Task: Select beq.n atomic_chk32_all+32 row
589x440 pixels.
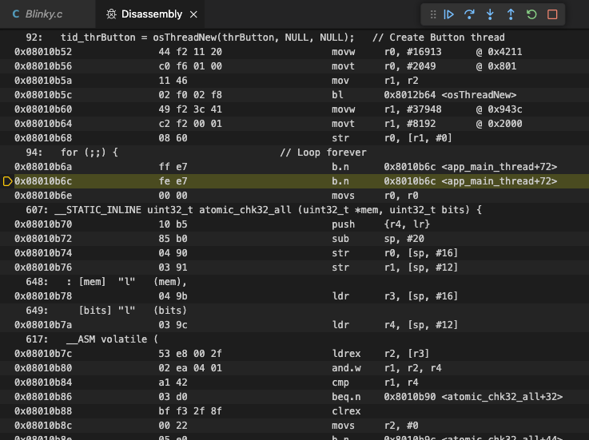Action: coord(294,397)
